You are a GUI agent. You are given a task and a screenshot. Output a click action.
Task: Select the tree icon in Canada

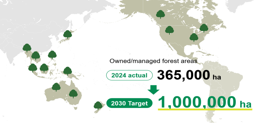[x=160, y=14]
